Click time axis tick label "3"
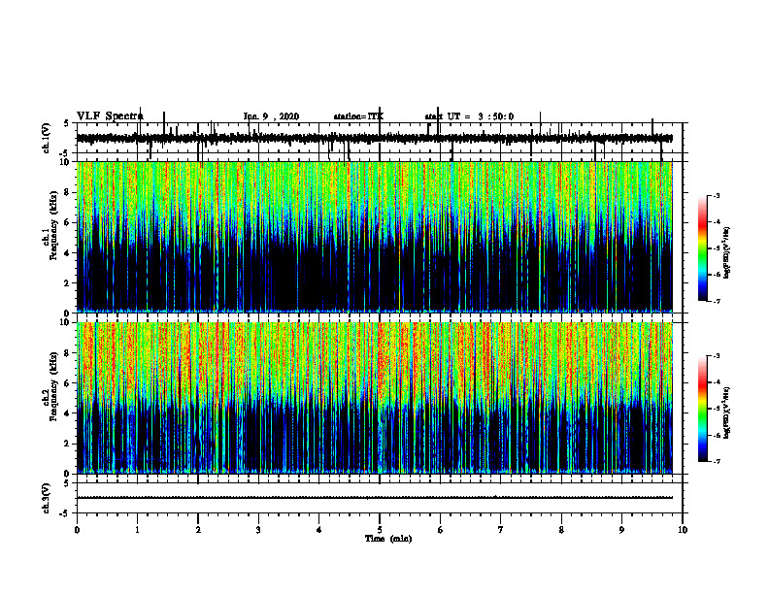 (258, 530)
